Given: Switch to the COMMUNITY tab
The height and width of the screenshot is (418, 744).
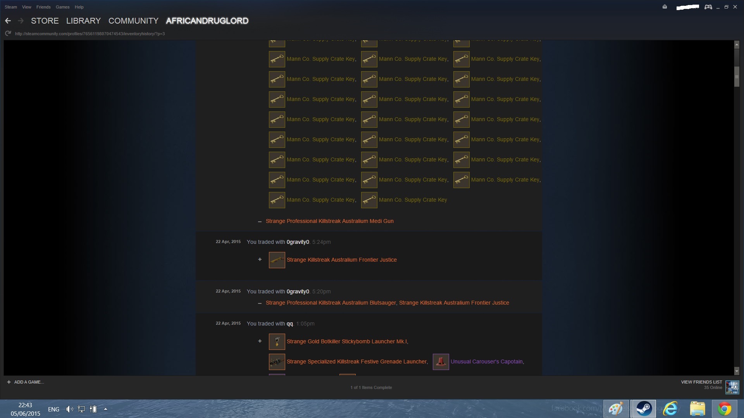Looking at the screenshot, I should point(133,21).
